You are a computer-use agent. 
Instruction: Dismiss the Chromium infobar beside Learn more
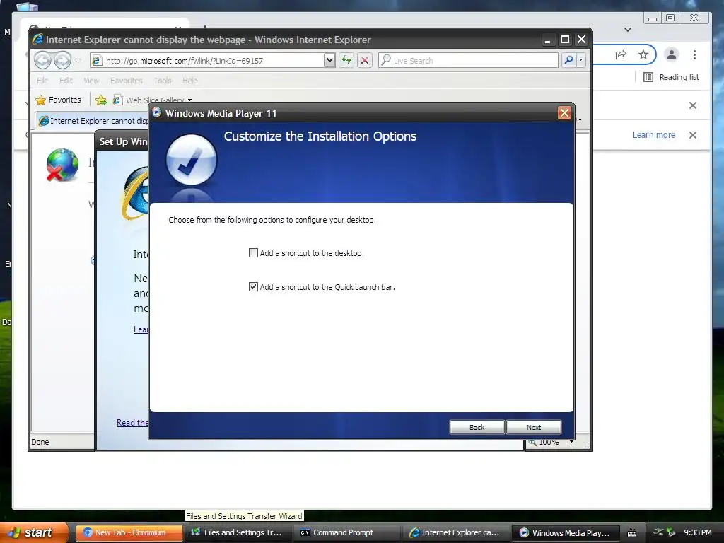point(693,135)
